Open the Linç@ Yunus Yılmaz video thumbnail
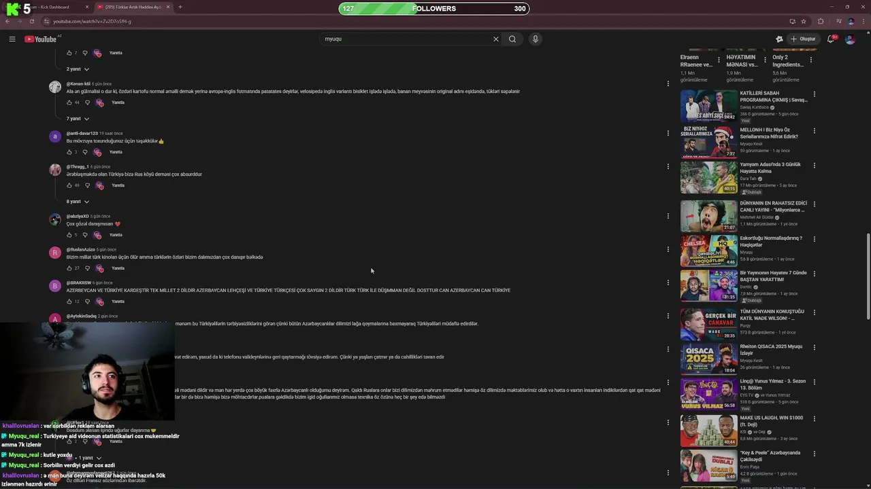 pos(708,394)
